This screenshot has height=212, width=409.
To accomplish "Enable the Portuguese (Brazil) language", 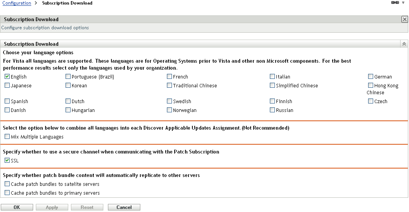I will click(x=68, y=77).
